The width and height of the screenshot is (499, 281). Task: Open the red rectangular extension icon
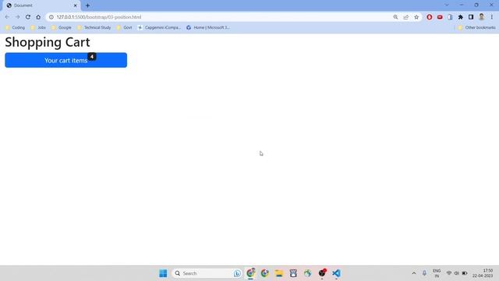[x=440, y=17]
